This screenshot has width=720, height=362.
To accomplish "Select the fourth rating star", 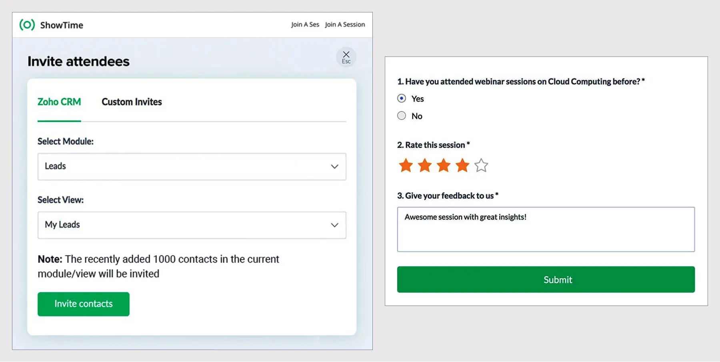I will [x=462, y=165].
